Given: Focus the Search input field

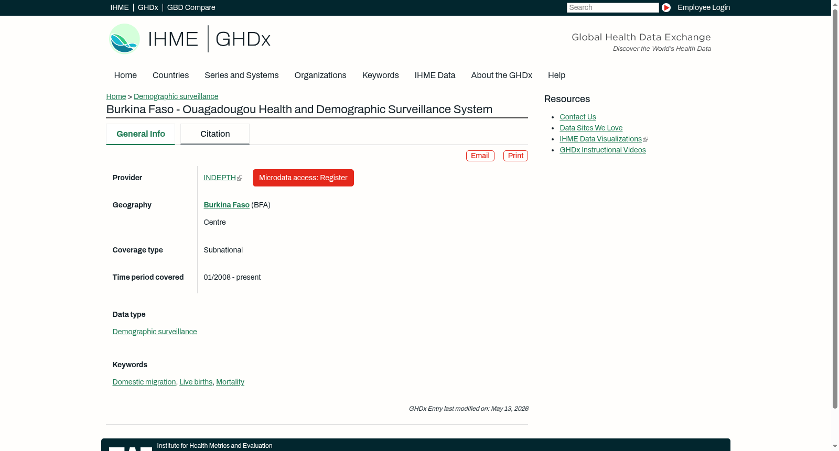Looking at the screenshot, I should (x=612, y=7).
